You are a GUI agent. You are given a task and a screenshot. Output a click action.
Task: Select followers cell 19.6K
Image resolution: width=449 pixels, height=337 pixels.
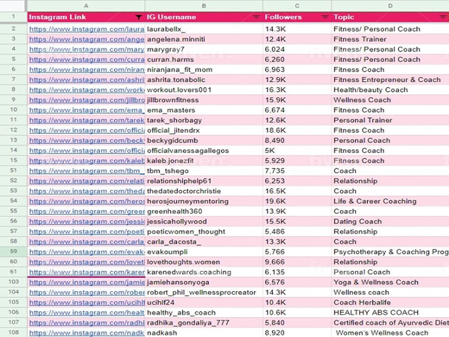297,201
